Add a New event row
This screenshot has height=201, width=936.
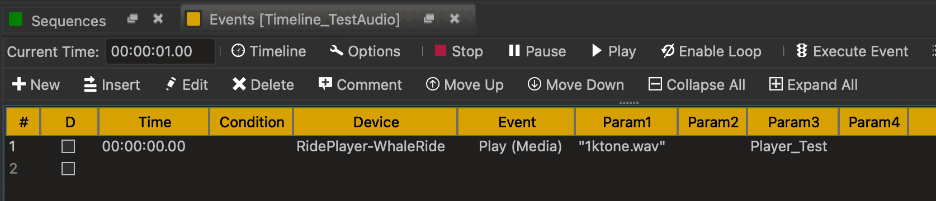(x=36, y=85)
